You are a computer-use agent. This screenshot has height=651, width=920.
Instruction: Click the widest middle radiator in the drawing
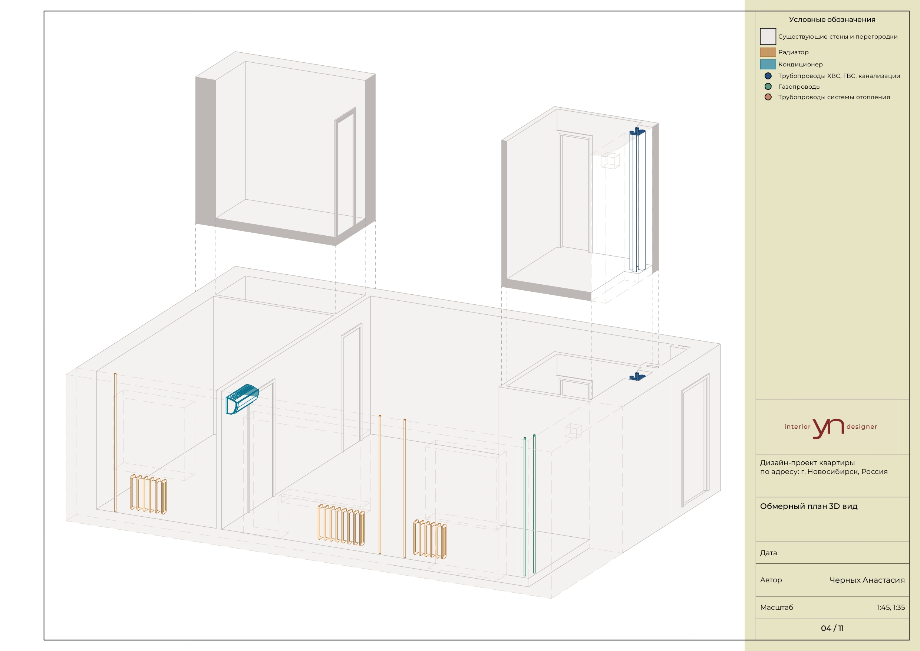[x=342, y=525]
